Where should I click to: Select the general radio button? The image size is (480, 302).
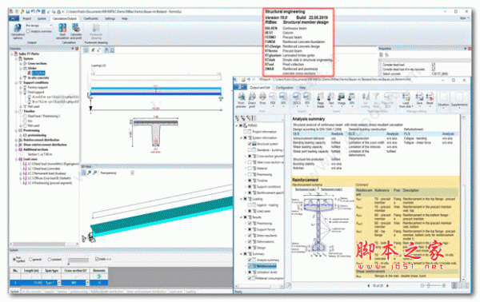pos(31,259)
